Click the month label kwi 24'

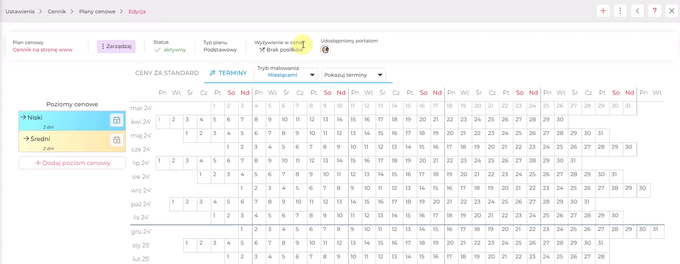(x=141, y=122)
